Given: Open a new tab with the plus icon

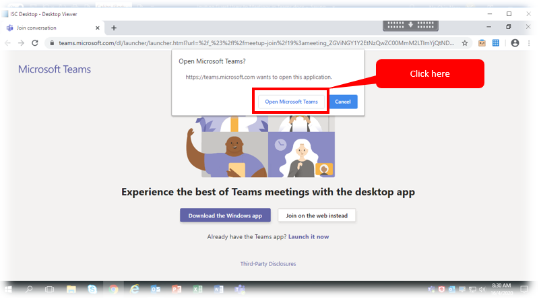Looking at the screenshot, I should click(114, 28).
